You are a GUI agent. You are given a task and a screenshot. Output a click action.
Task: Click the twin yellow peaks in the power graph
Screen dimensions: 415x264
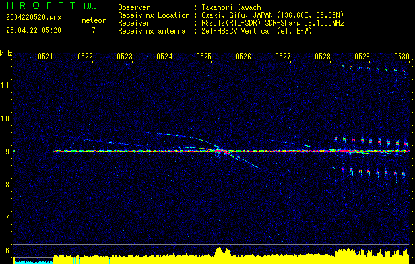click(222, 251)
